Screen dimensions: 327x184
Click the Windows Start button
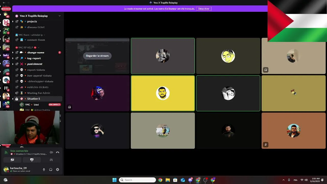point(114,180)
